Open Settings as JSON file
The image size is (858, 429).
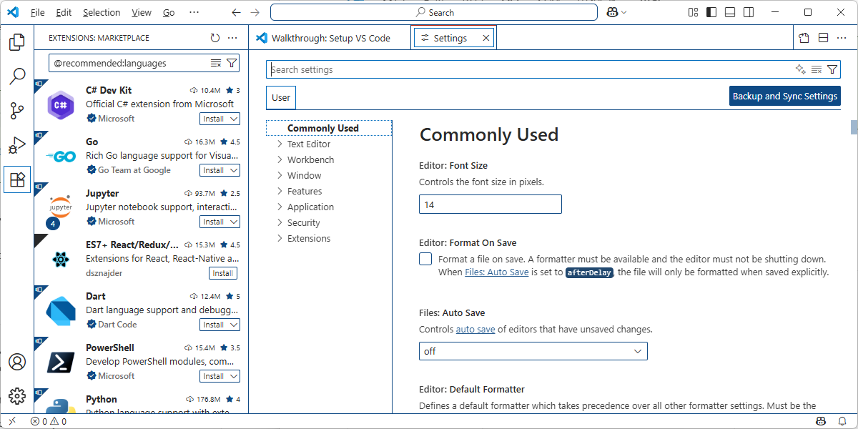804,38
